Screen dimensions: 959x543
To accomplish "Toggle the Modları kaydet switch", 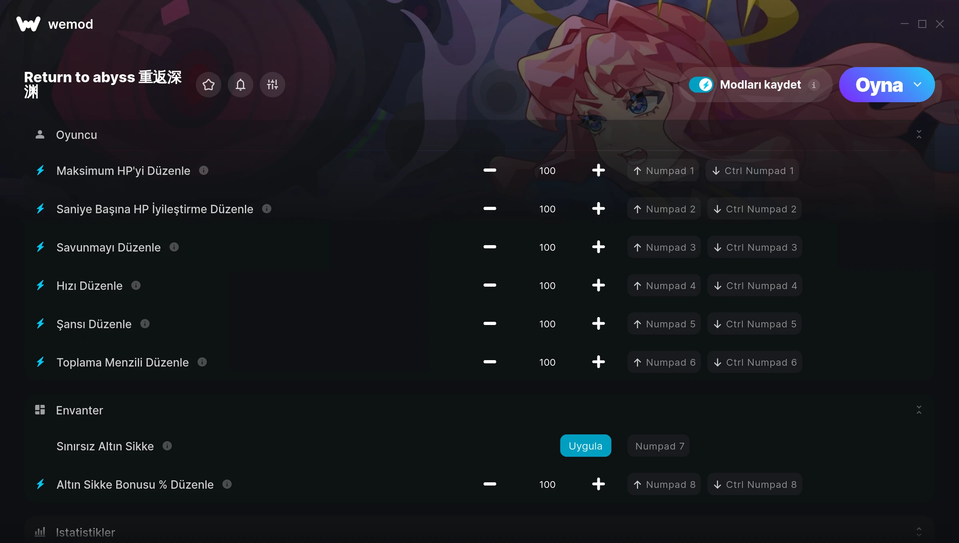I will [x=701, y=85].
